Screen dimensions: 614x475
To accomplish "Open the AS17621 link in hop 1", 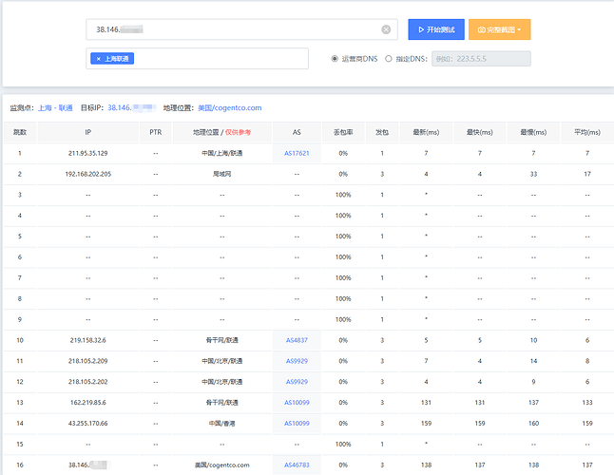I will pos(297,152).
